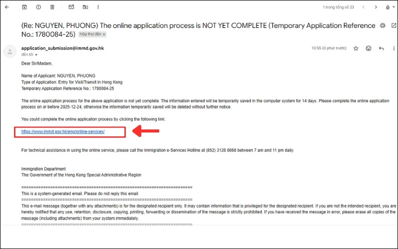The height and width of the screenshot is (249, 398).
Task: Click the sender's avatar picture
Action: click(x=10, y=52)
